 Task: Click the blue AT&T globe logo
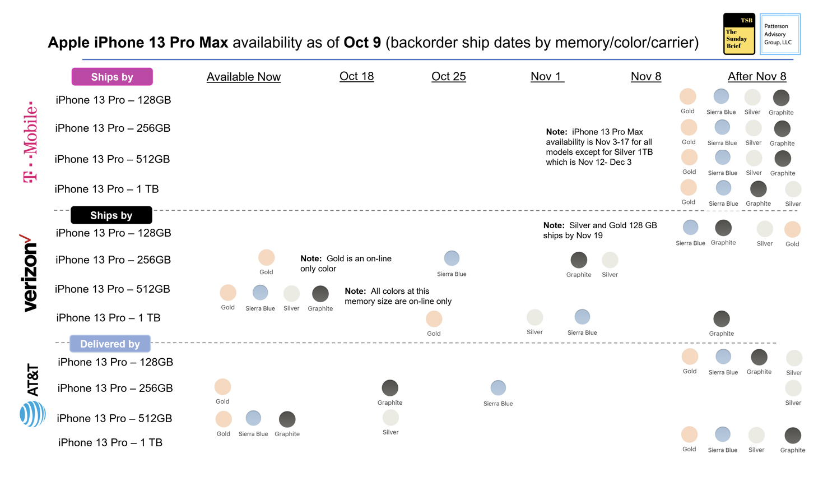coord(32,414)
